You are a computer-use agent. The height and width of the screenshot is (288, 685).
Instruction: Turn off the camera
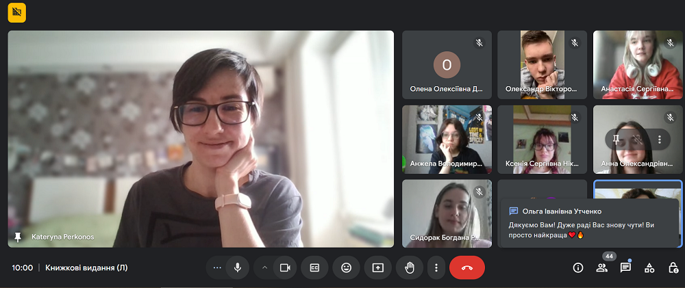[285, 267]
